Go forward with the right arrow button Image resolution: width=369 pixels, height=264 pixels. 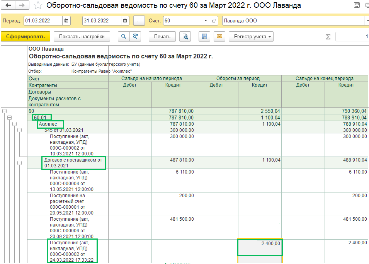click(22, 5)
